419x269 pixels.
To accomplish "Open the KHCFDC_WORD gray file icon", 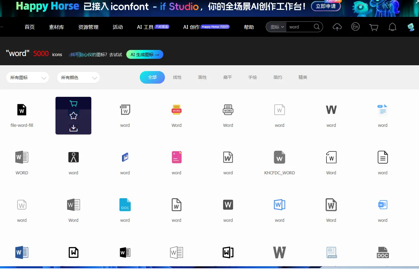I will (280, 157).
